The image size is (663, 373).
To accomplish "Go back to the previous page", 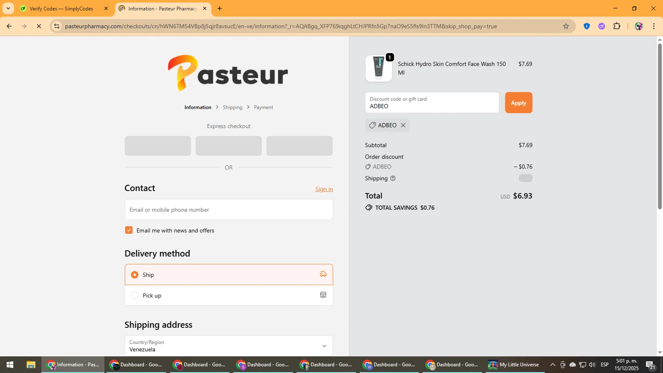I will click(x=9, y=26).
